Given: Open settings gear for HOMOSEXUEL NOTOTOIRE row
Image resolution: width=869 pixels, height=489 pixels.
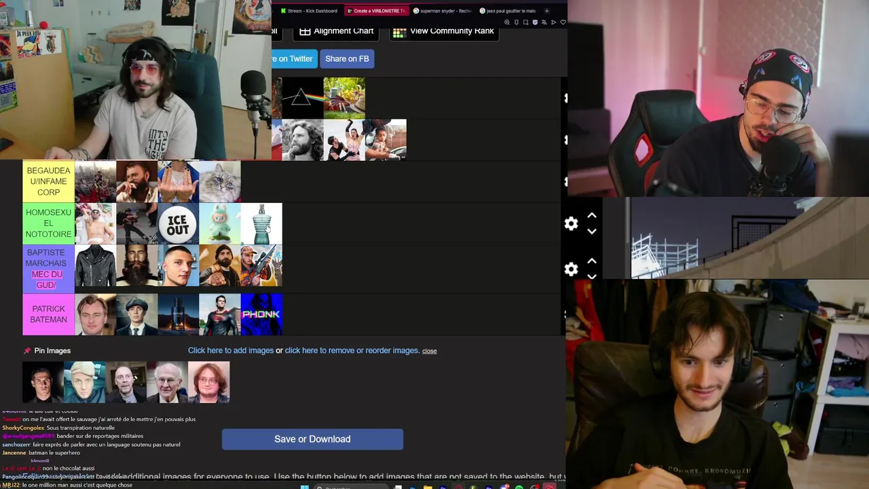Looking at the screenshot, I should tap(571, 224).
